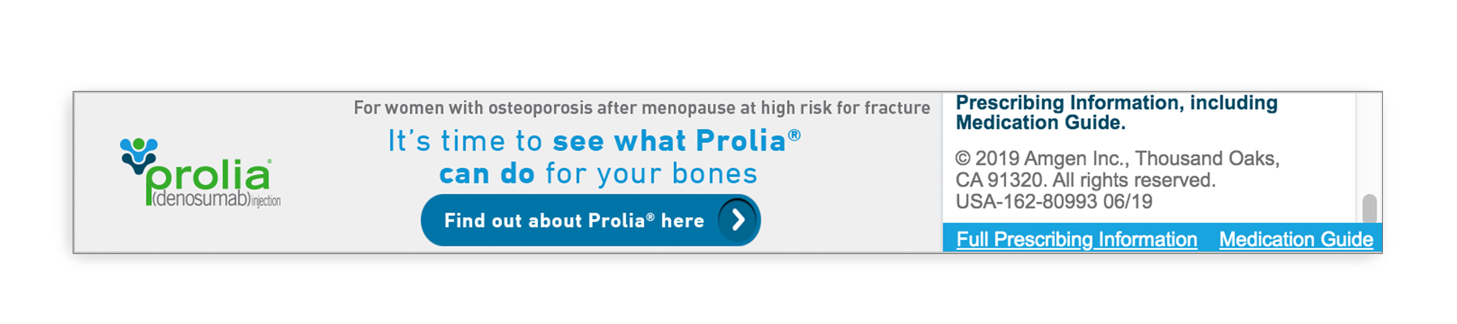This screenshot has height=324, width=1457.
Task: Click the "USA-162-80993 06/19" reference code
Action: [1053, 202]
